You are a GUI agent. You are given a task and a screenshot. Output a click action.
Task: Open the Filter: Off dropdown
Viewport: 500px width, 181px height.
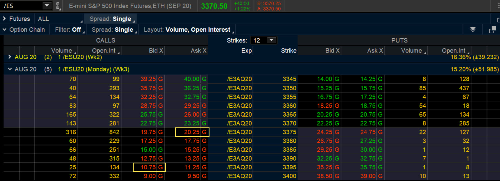(70, 29)
